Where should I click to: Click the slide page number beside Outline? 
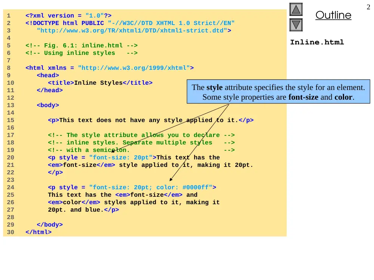368,7
